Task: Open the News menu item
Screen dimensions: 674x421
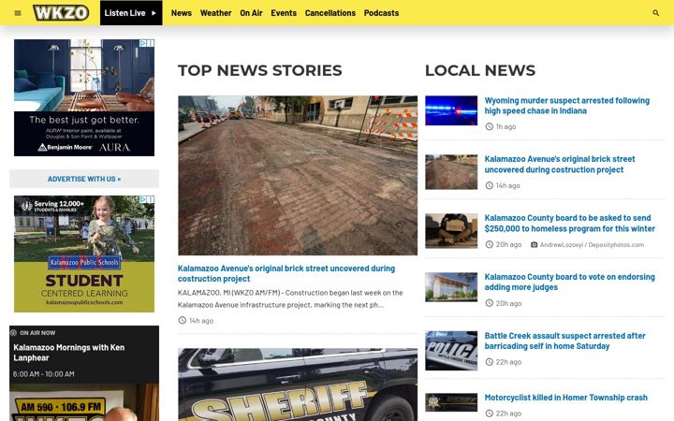Action: [x=182, y=13]
